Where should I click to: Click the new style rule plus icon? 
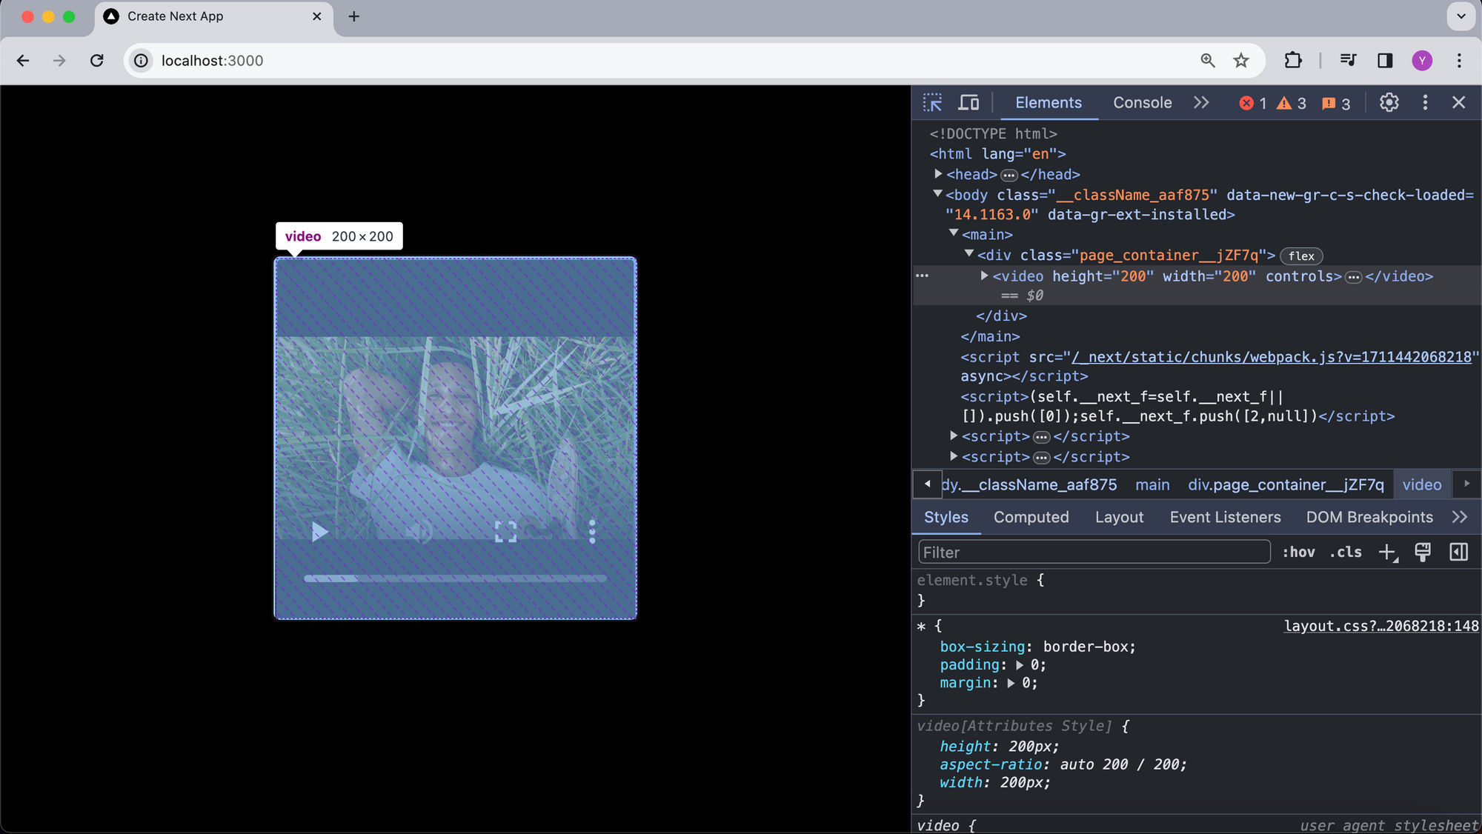(1388, 553)
